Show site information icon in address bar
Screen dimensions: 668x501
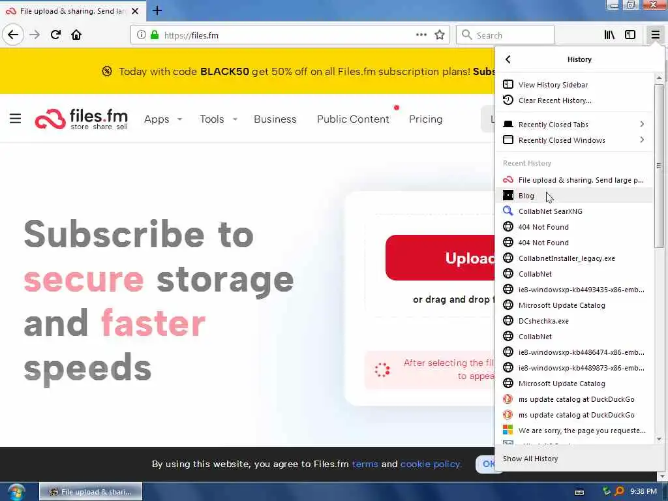point(141,35)
